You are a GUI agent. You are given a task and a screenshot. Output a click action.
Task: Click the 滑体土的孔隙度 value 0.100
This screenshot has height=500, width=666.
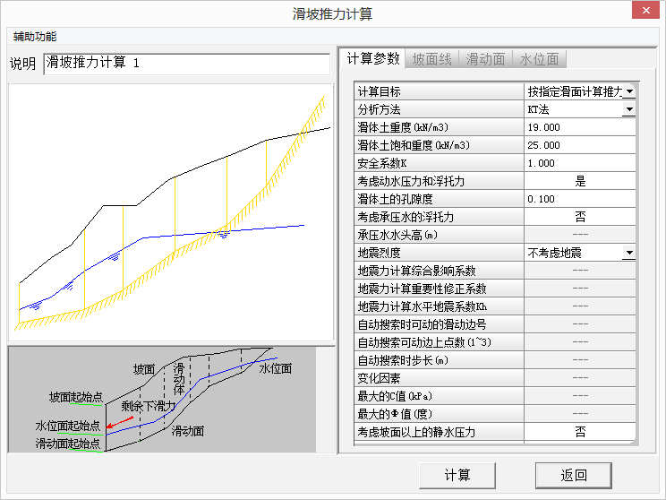(x=579, y=199)
